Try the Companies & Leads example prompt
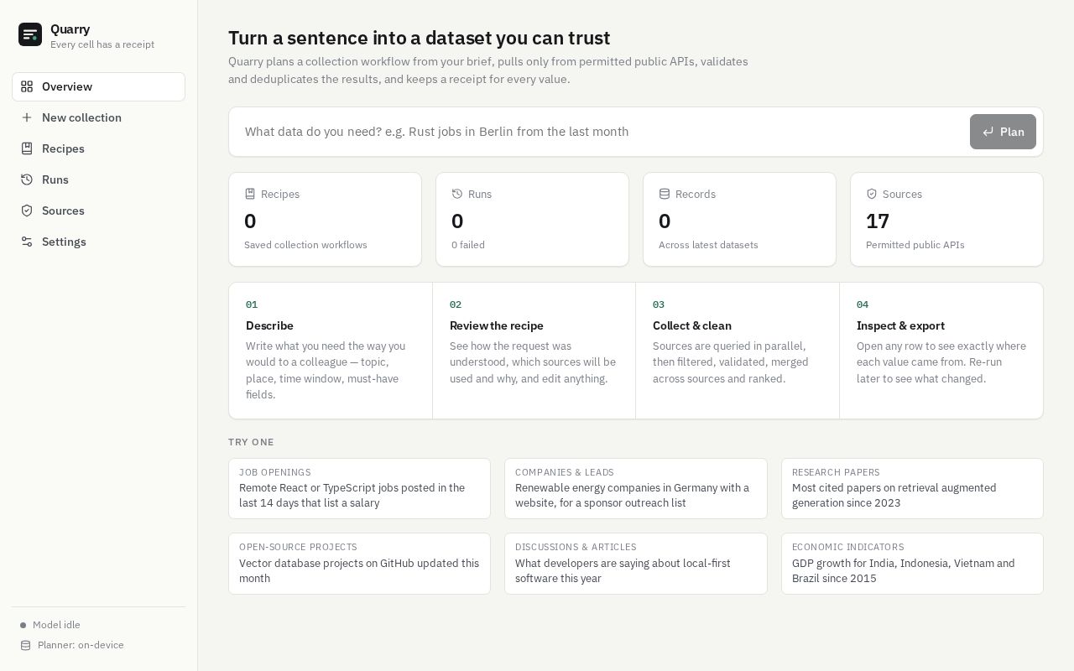The width and height of the screenshot is (1074, 671). click(635, 488)
